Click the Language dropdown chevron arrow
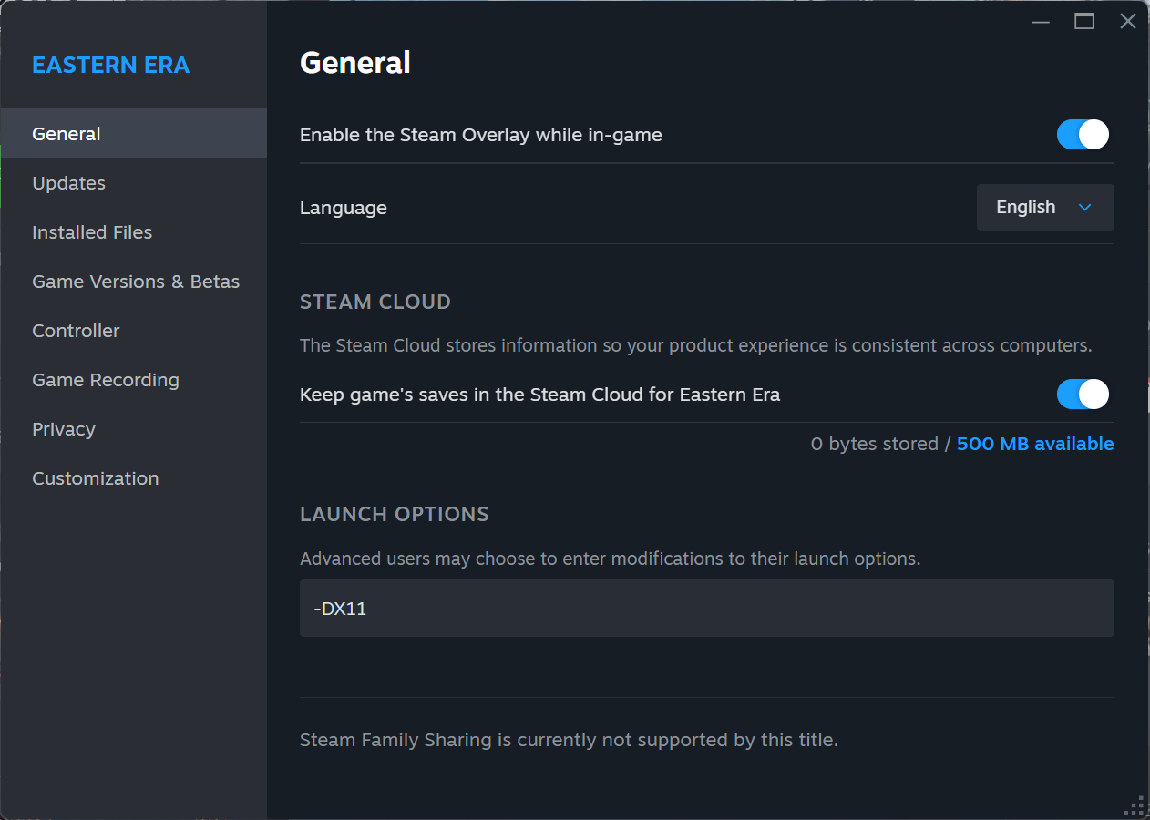This screenshot has width=1150, height=820. [1084, 208]
